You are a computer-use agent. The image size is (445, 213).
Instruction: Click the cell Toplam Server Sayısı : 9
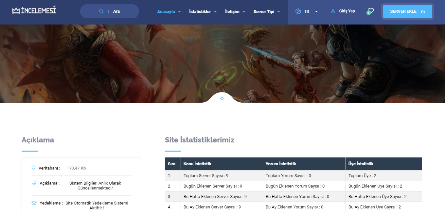222,175
